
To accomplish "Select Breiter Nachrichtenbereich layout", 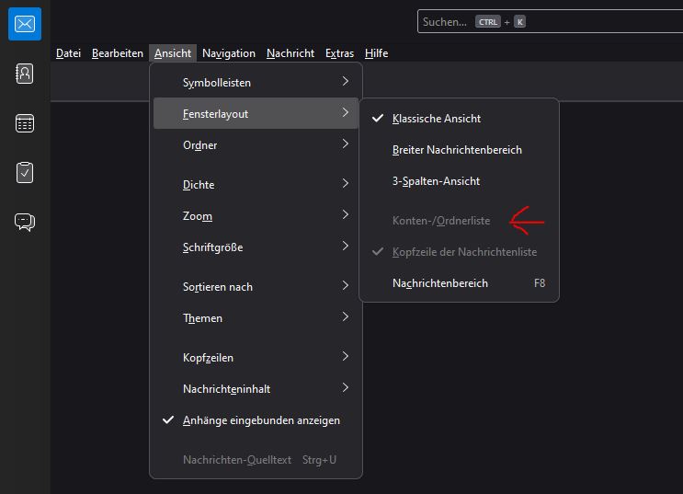I will click(456, 150).
